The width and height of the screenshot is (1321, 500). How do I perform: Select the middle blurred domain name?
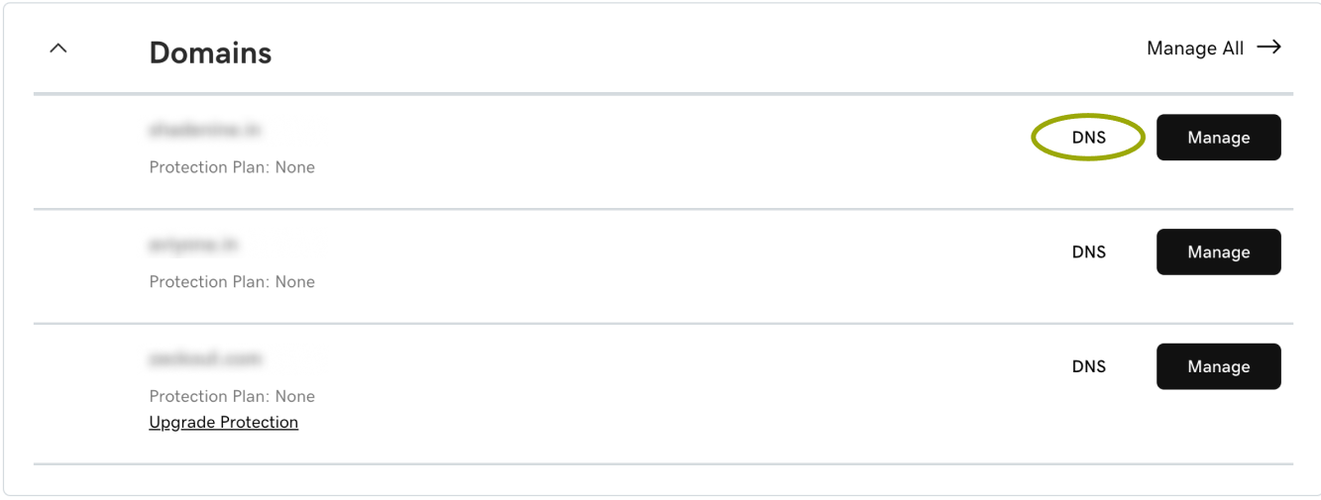click(194, 245)
